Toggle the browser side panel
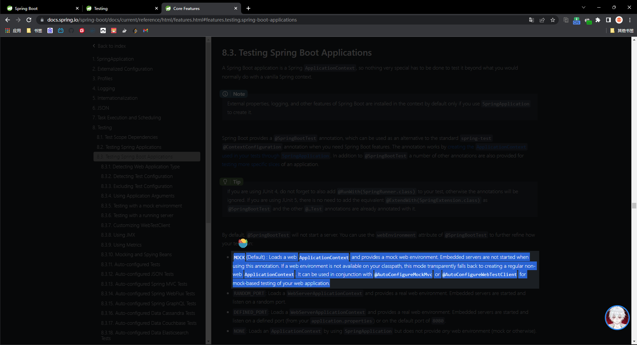Screen dimensions: 637x345 tap(608, 20)
